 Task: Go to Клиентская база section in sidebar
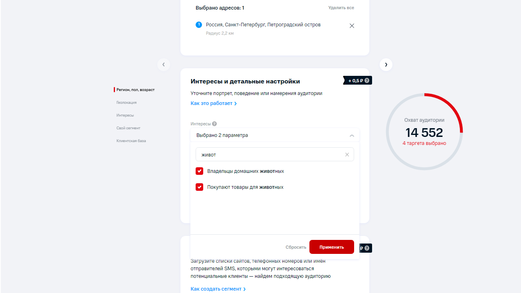[x=131, y=141]
